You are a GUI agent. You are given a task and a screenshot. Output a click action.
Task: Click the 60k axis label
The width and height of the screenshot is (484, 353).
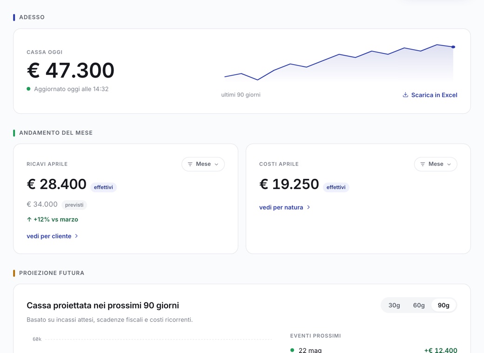tap(37, 339)
